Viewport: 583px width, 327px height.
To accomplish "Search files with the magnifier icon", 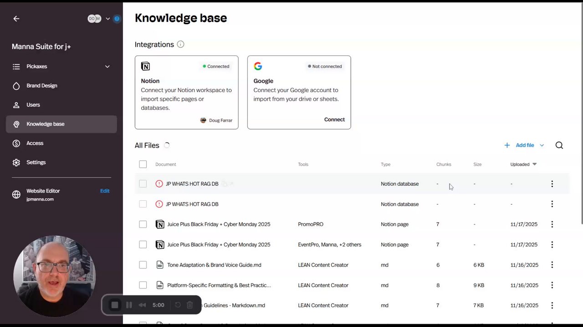I will pos(559,145).
